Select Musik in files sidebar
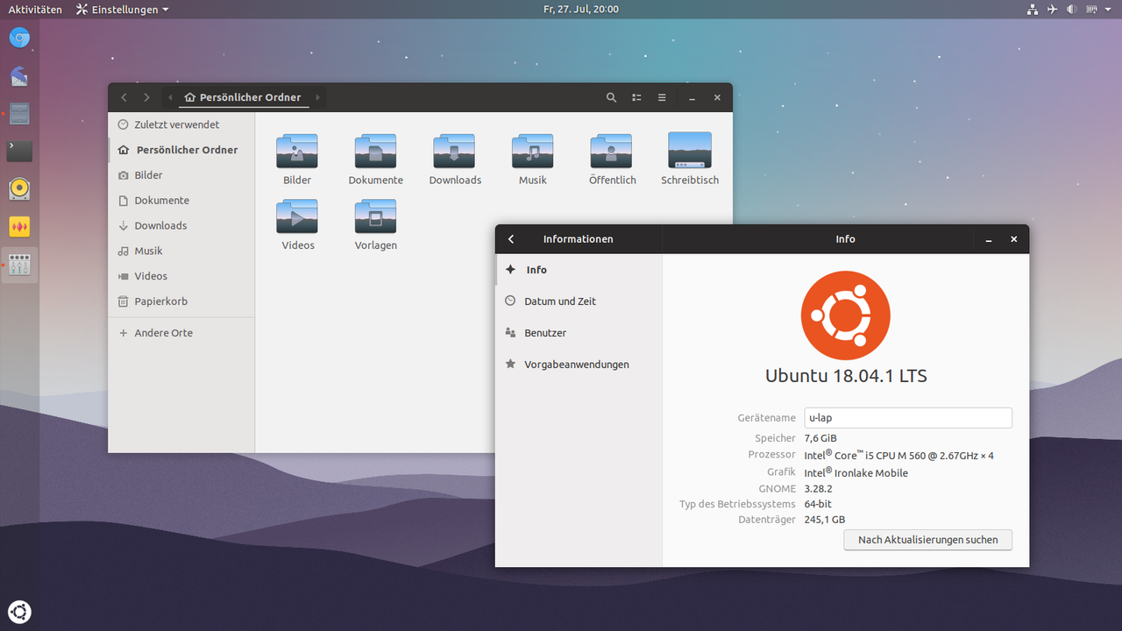Screen dimensions: 1122x631 (181, 251)
